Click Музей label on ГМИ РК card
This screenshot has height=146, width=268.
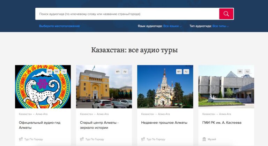[x=212, y=139]
